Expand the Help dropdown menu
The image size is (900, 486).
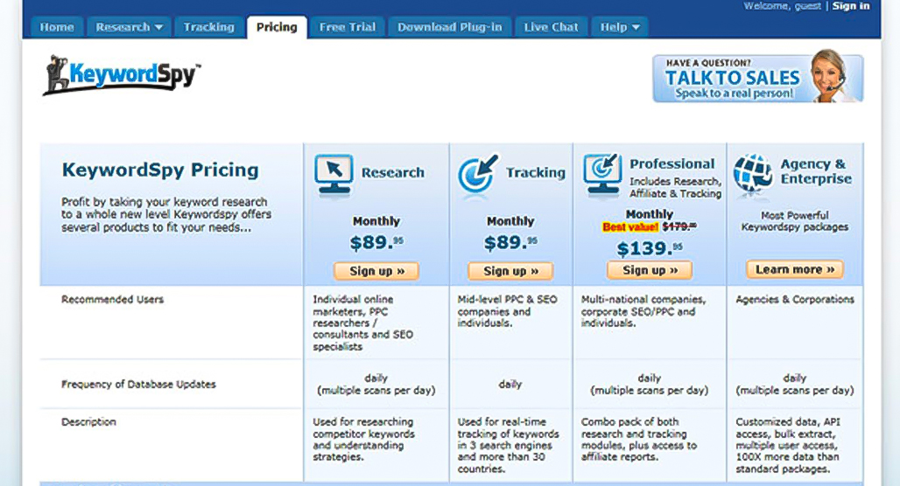coord(619,27)
